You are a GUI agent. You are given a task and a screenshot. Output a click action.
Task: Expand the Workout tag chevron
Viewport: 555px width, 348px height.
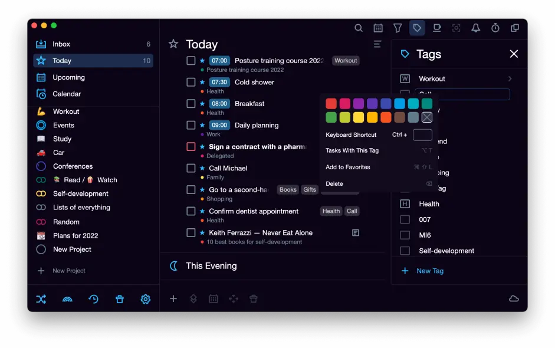[510, 79]
